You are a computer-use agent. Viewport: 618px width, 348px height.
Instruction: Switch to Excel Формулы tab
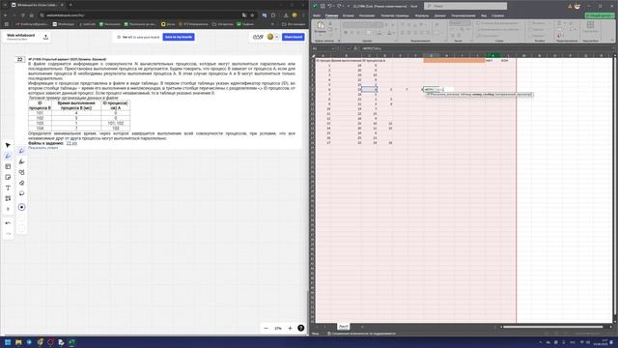(422, 15)
